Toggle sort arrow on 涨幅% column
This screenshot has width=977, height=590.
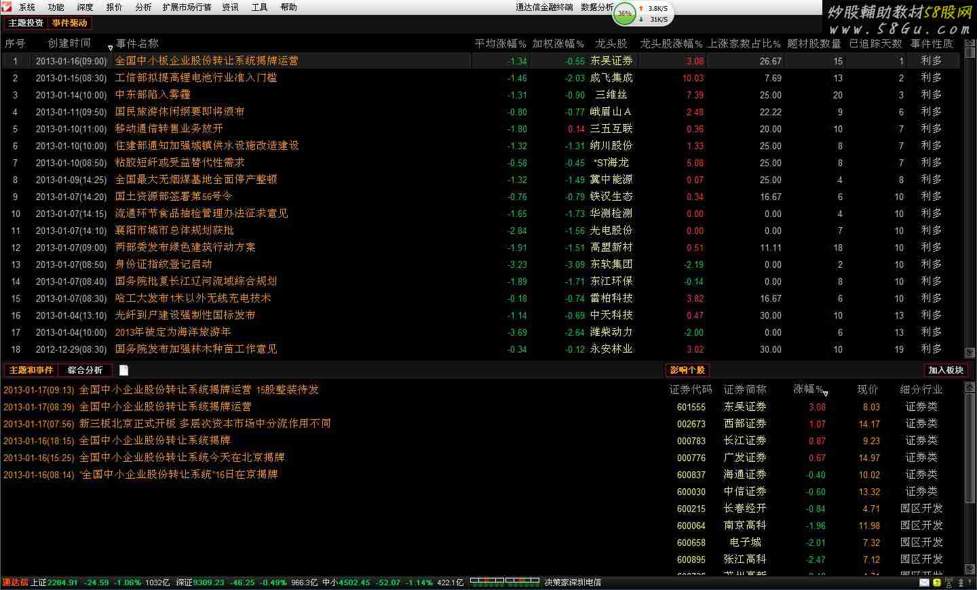tap(825, 393)
